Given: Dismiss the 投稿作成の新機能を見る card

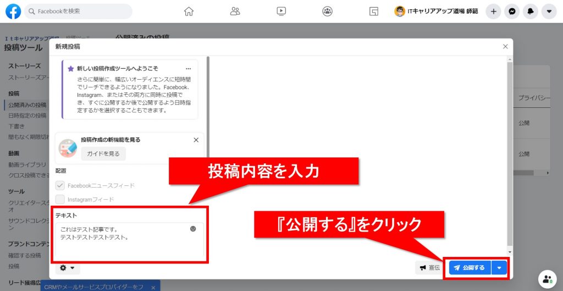Looking at the screenshot, I should 196,140.
